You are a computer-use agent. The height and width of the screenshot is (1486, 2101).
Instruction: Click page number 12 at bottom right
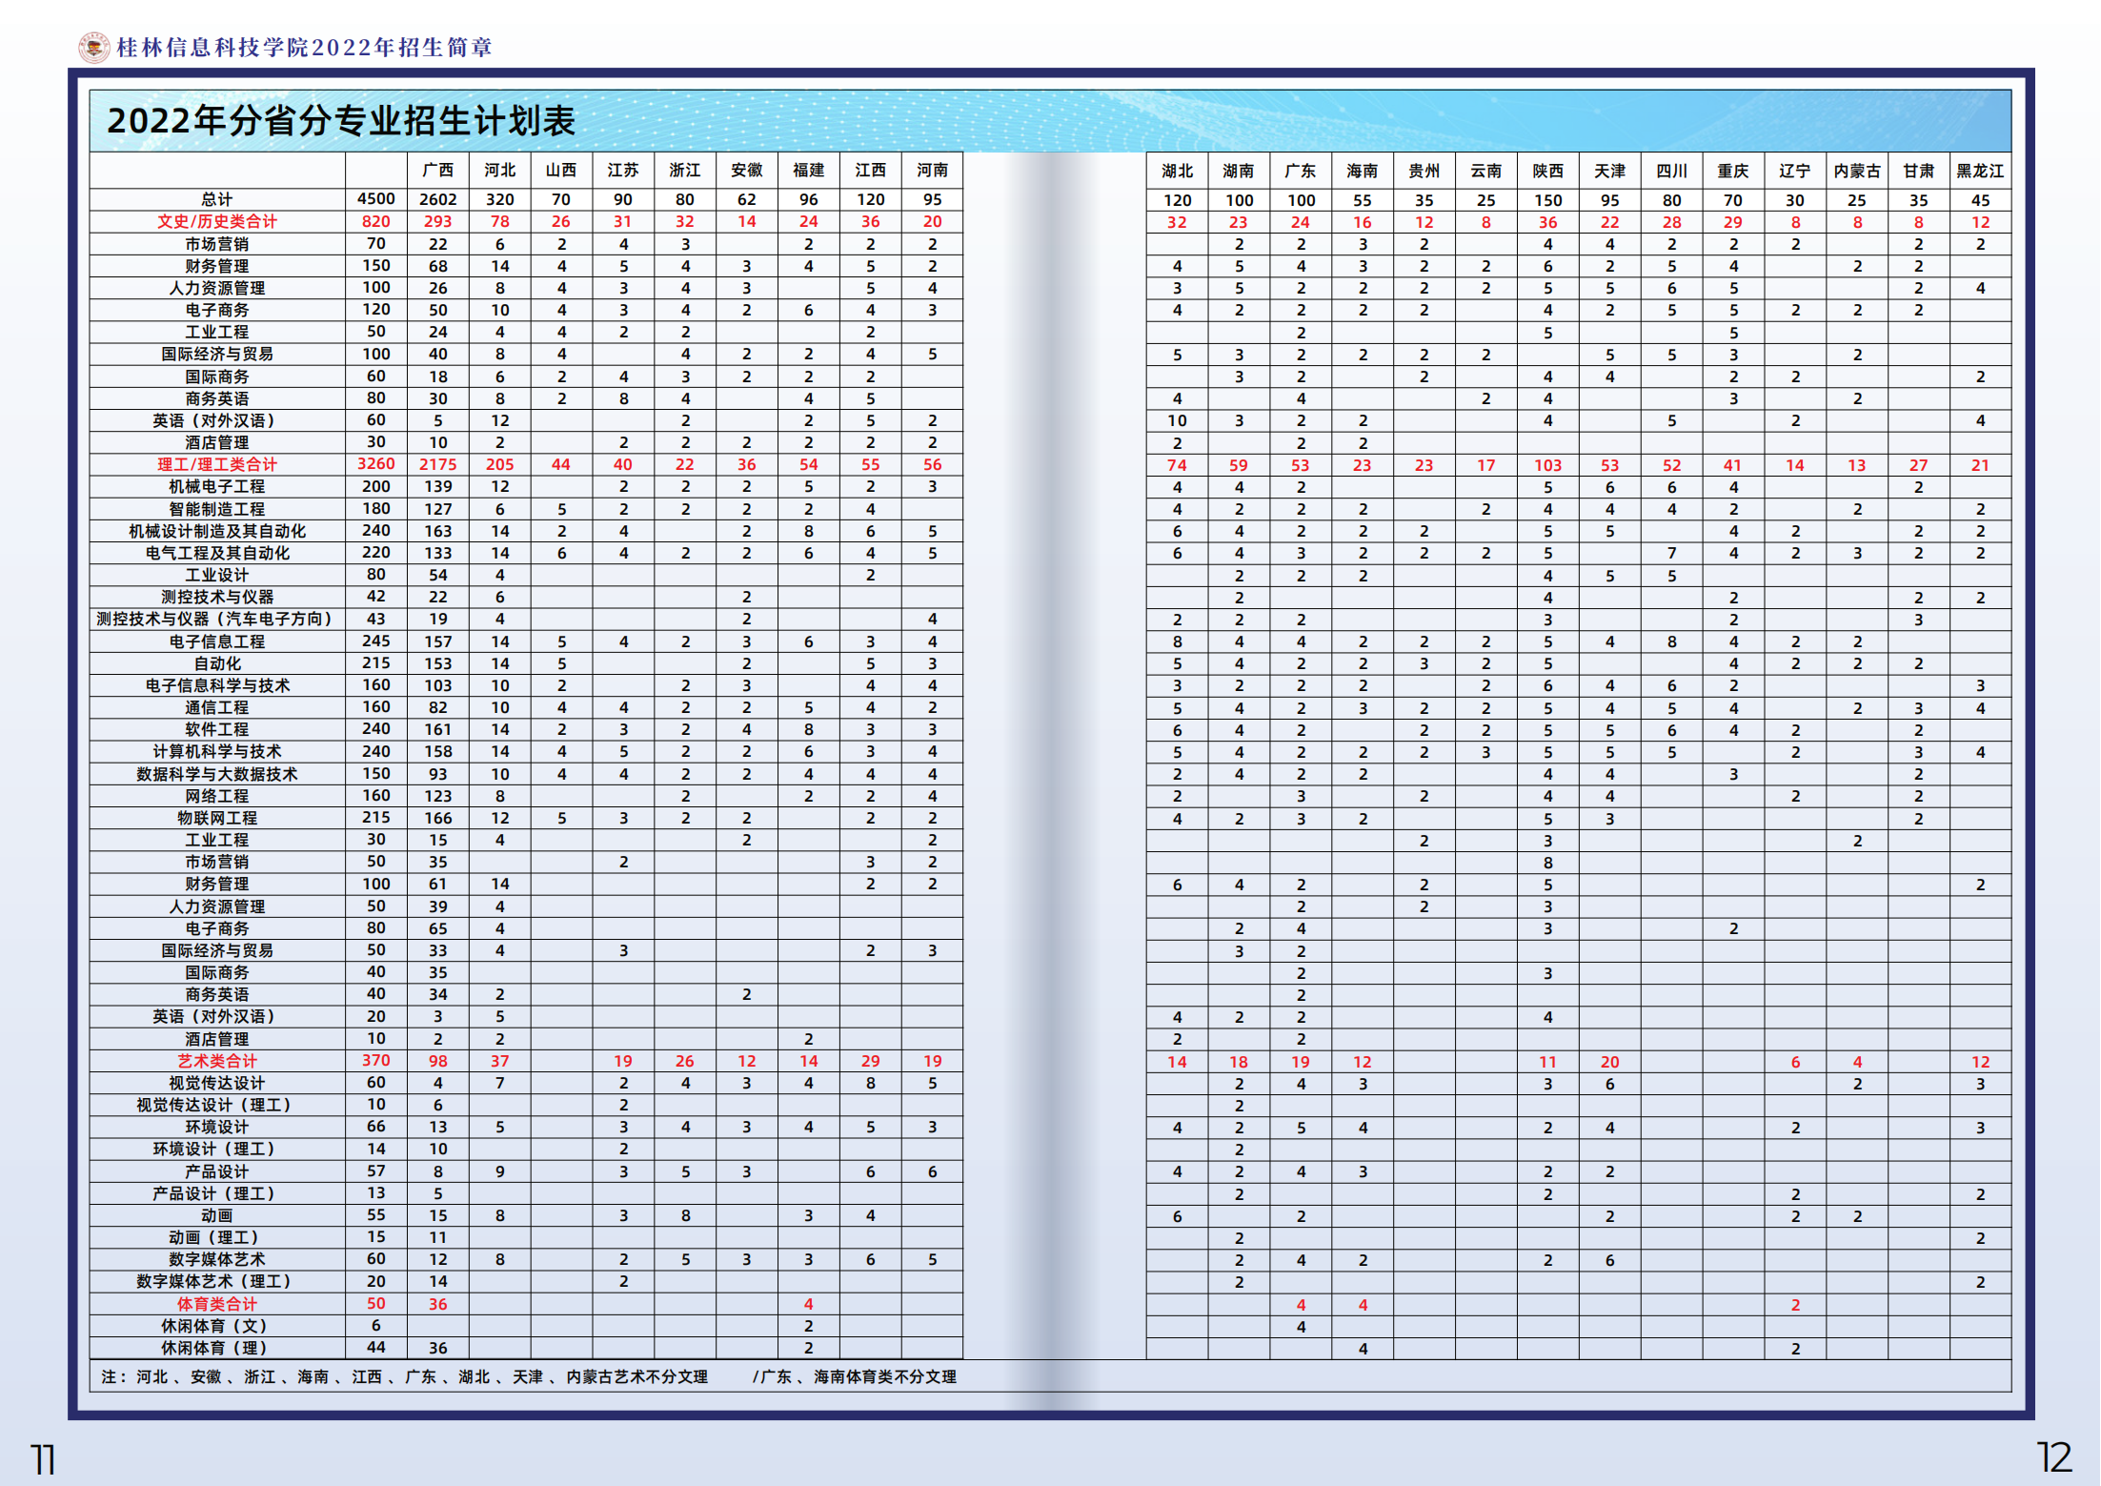2053,1457
